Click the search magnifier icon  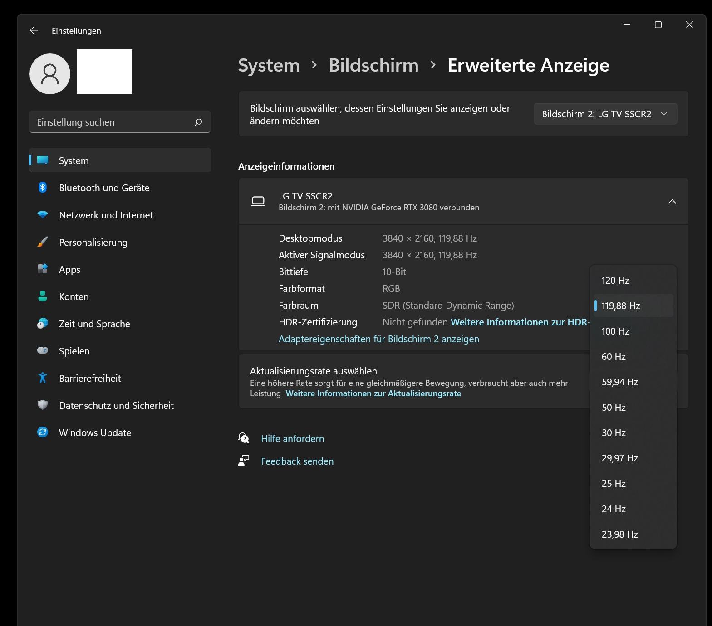198,122
